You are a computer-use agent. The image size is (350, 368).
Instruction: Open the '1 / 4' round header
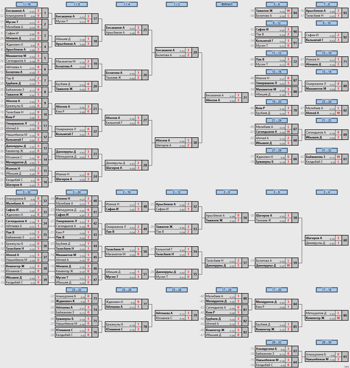tap(127, 4)
